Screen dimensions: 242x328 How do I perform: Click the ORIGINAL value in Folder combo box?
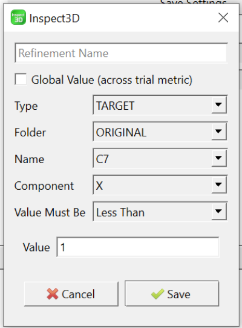pyautogui.click(x=121, y=132)
